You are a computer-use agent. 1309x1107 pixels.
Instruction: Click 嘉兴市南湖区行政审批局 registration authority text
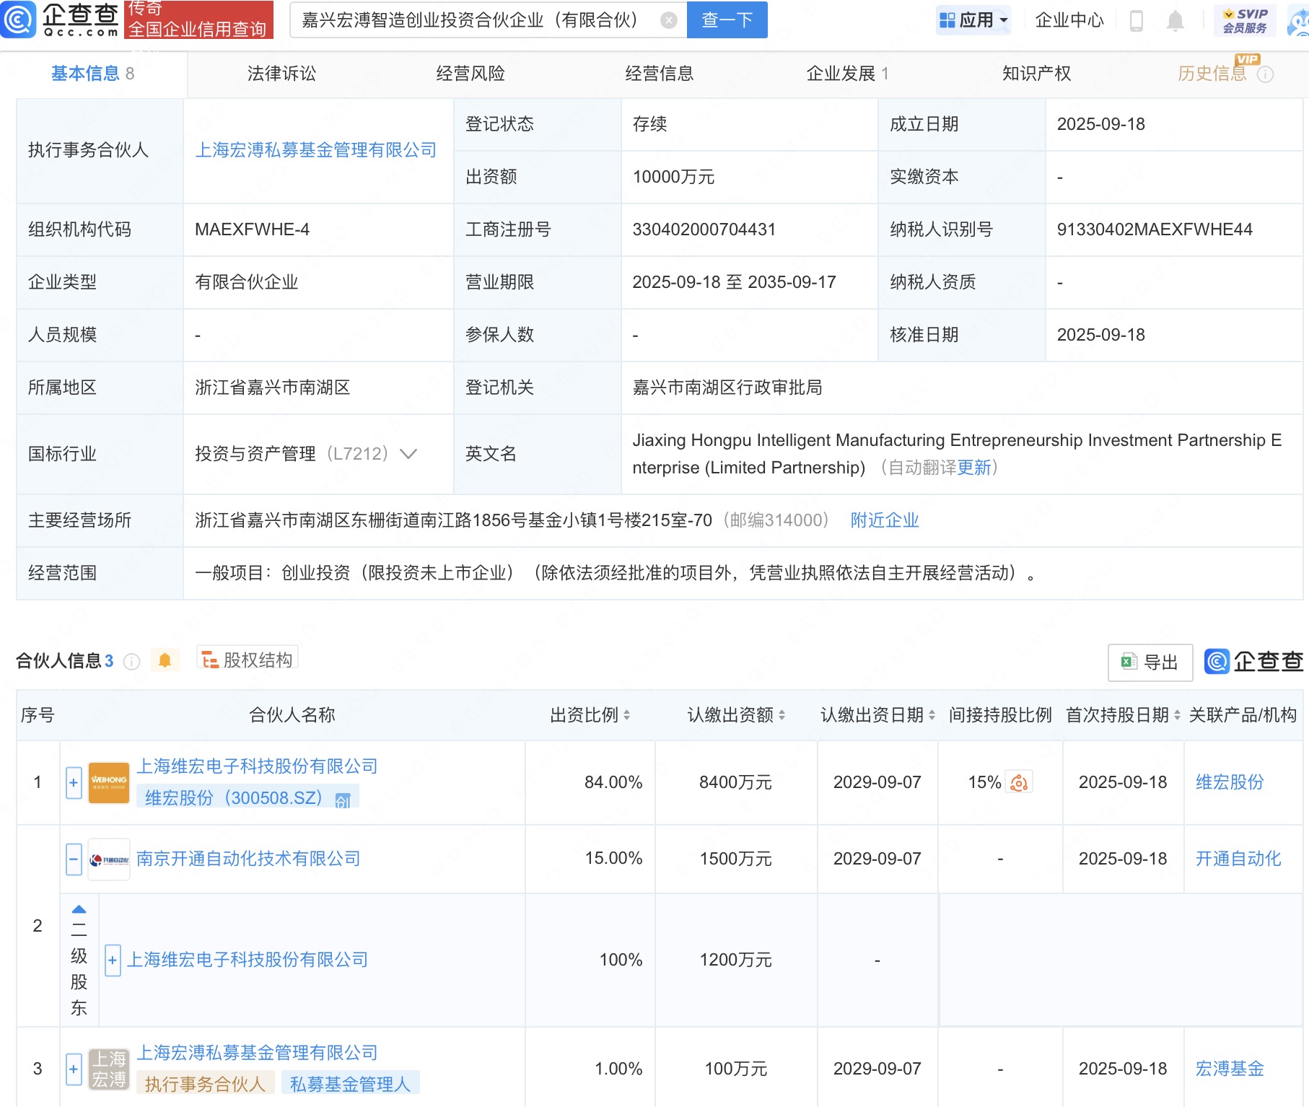(727, 388)
